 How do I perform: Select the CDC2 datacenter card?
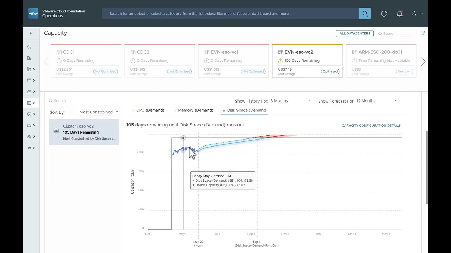160,61
